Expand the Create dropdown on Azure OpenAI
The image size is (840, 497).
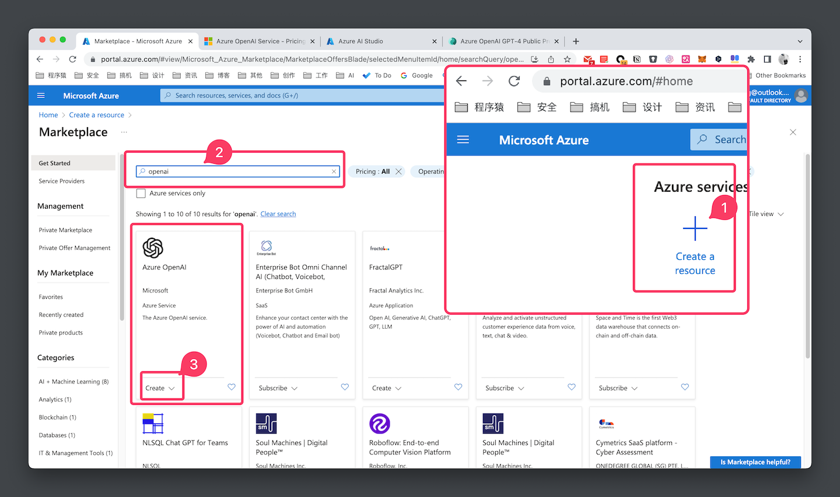click(160, 388)
